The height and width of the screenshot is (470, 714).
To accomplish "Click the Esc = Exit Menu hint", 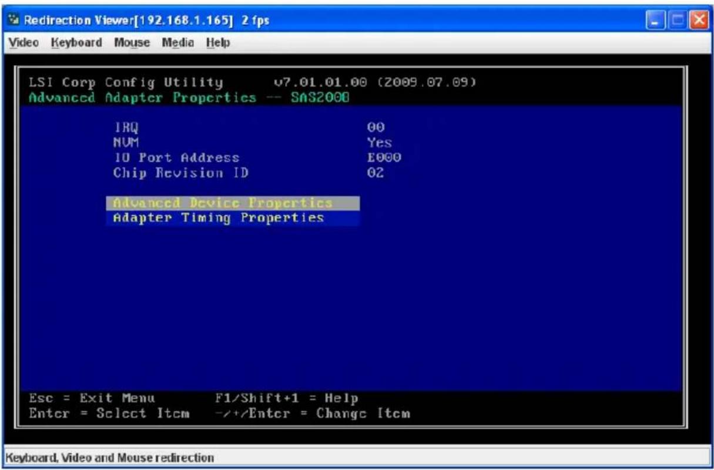I will tap(92, 399).
